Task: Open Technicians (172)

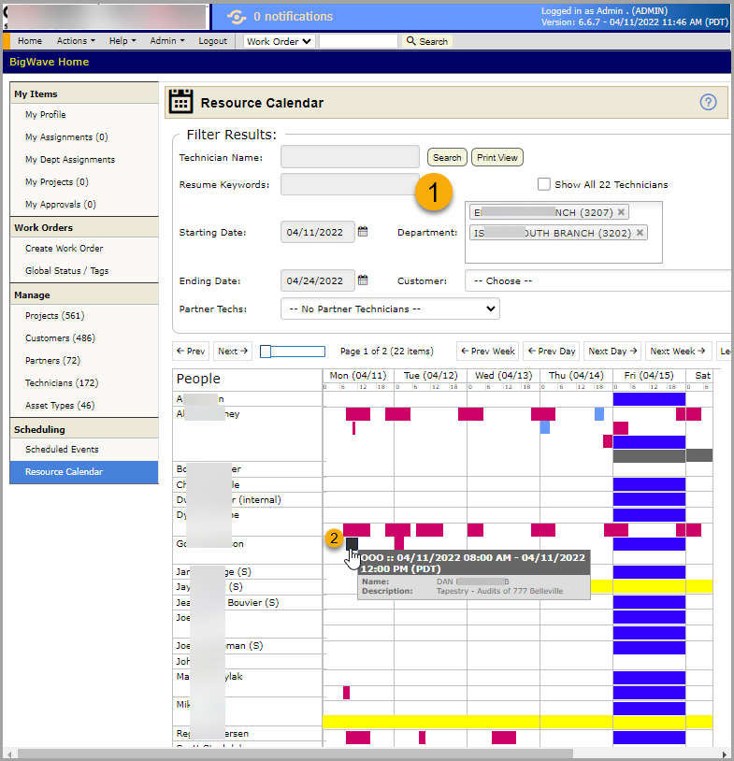Action: pos(62,382)
